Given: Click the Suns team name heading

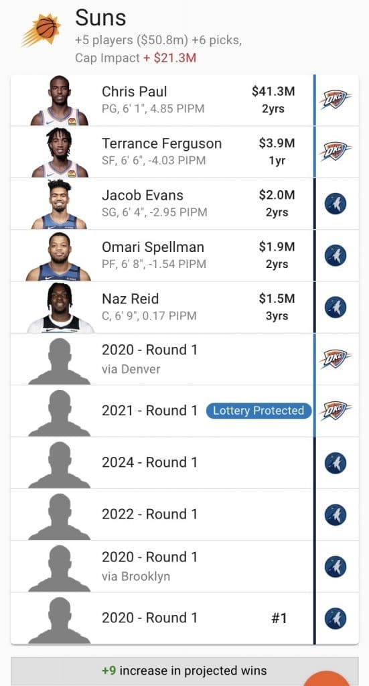Looking at the screenshot, I should click(x=100, y=18).
